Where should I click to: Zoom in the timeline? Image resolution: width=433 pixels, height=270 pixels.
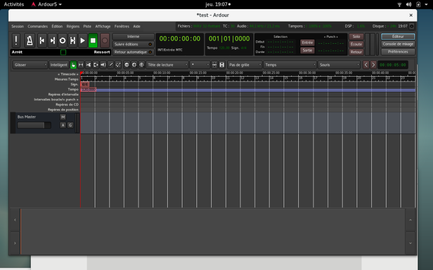134,65
